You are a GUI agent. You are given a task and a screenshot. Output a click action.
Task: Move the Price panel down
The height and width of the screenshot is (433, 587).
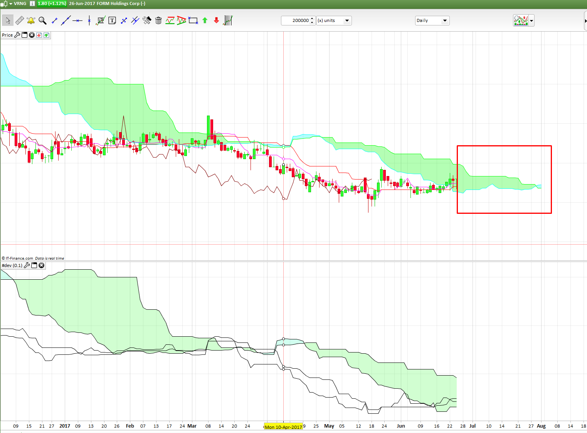coord(39,35)
